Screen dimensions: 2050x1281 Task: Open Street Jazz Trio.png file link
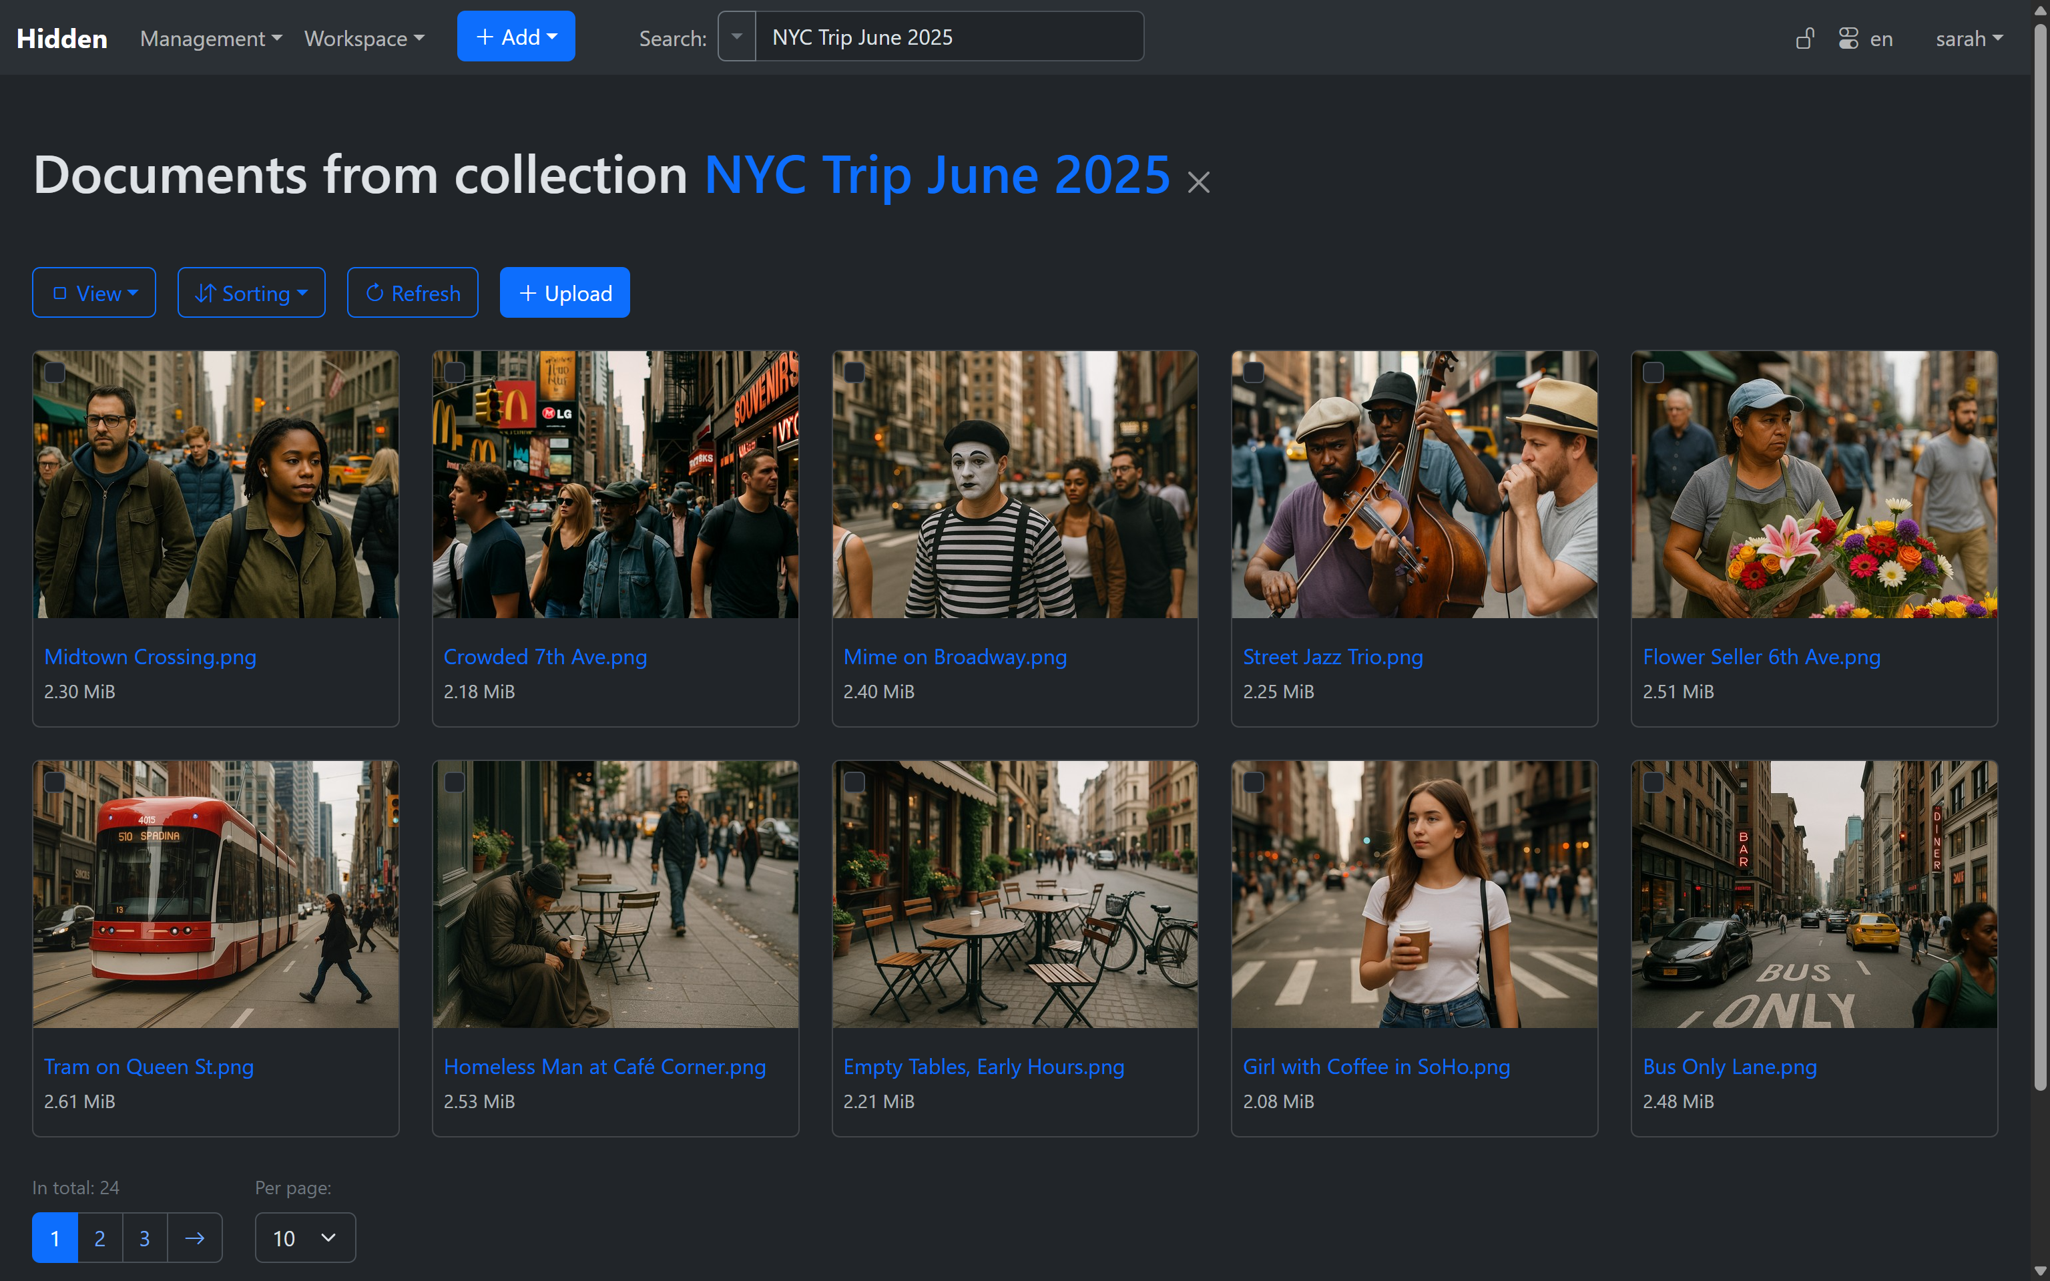(1332, 657)
